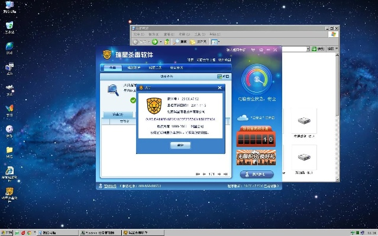Click the scrollbar down arrow in Explorer
378x236 pixels.
click(x=337, y=180)
